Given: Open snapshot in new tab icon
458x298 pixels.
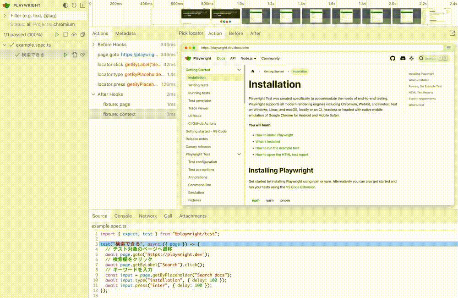Looking at the screenshot, I should click(452, 33).
